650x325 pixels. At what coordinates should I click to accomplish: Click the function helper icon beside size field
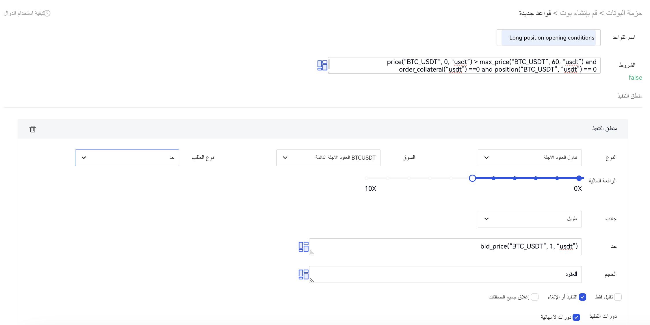coord(303,274)
